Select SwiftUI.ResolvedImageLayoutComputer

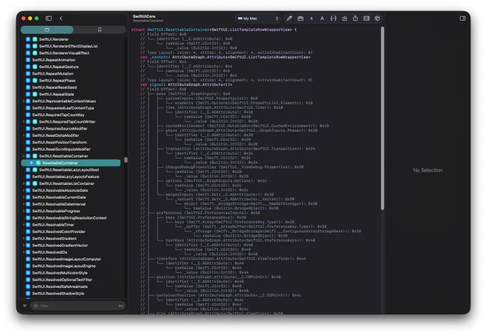(72, 259)
